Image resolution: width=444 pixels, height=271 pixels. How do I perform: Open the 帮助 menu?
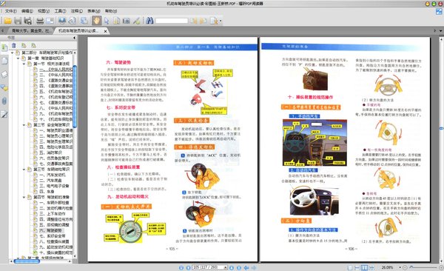111,11
